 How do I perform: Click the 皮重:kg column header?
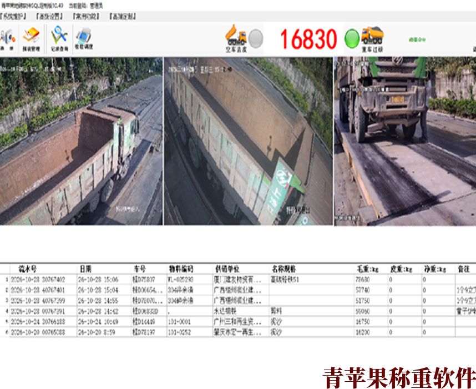pos(401,269)
